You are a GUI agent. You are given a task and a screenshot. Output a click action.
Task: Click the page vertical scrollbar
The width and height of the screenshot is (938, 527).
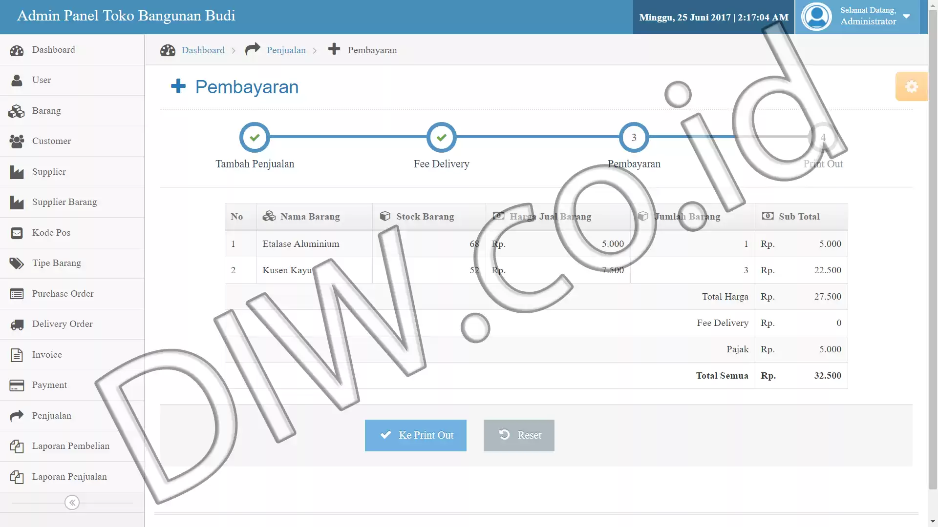(x=933, y=249)
